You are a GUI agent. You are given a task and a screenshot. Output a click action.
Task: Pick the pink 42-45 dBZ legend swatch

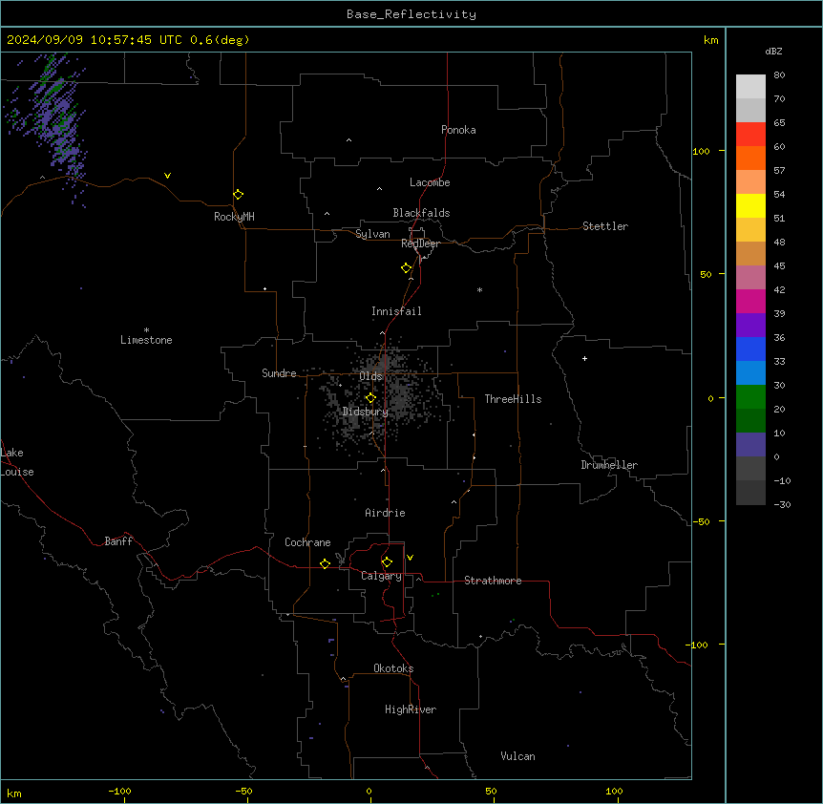(750, 278)
